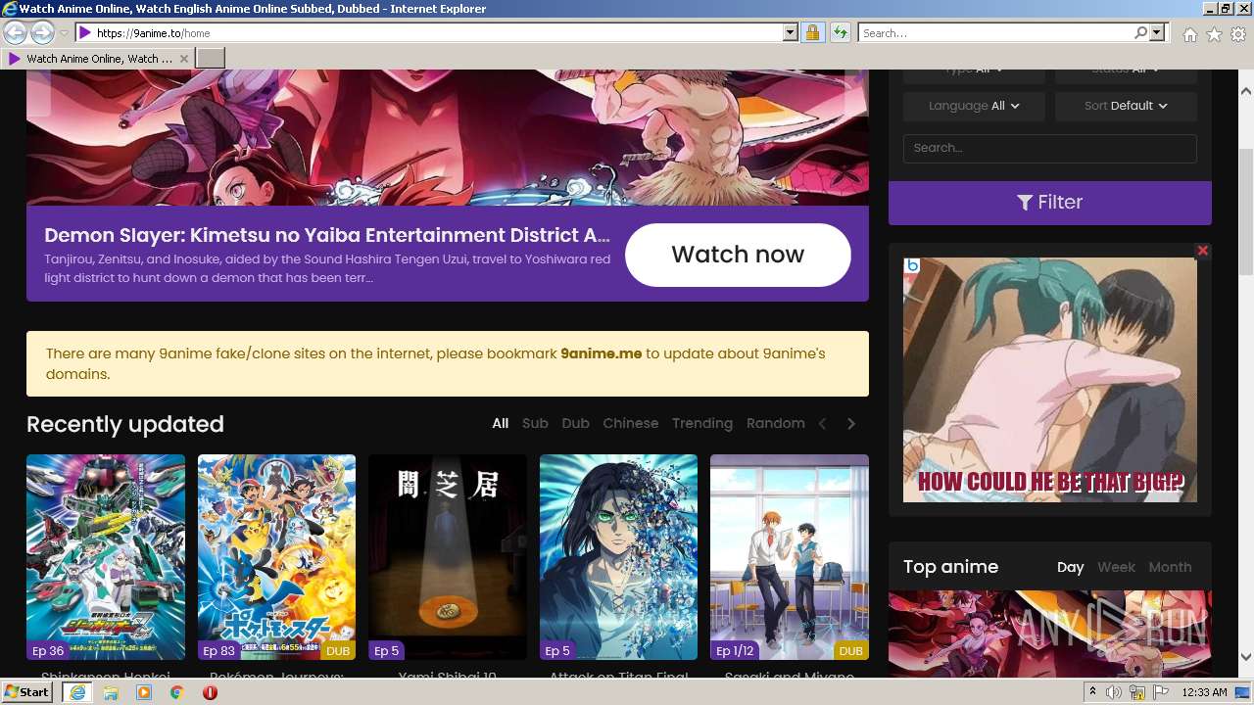Open the Windows Start button

tap(27, 692)
